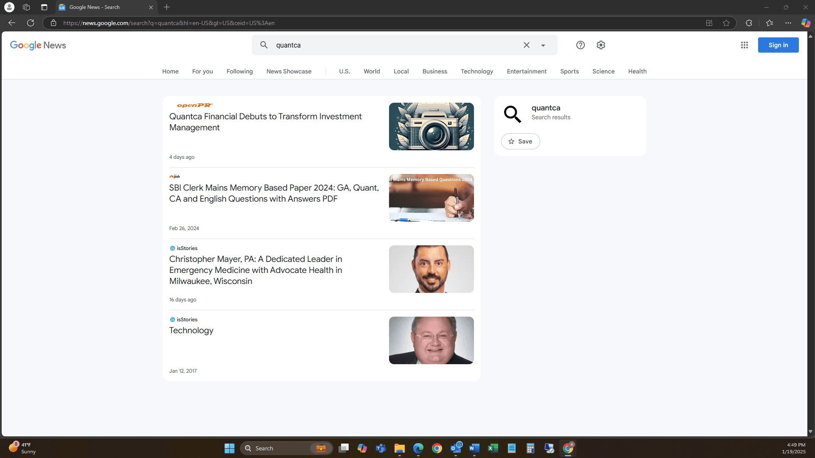Select the Sports section

[569, 71]
